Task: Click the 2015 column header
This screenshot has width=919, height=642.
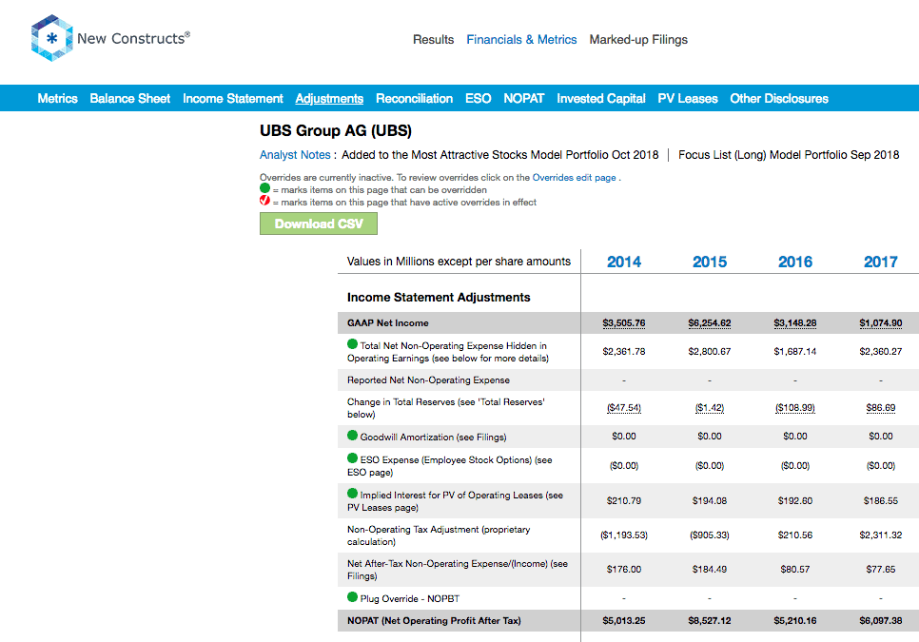Action: point(709,262)
